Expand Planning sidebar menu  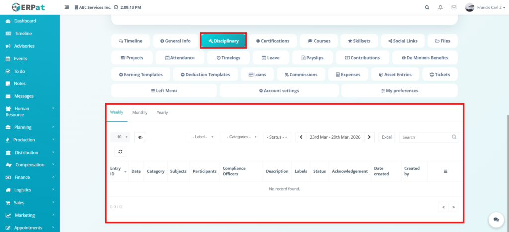click(29, 127)
